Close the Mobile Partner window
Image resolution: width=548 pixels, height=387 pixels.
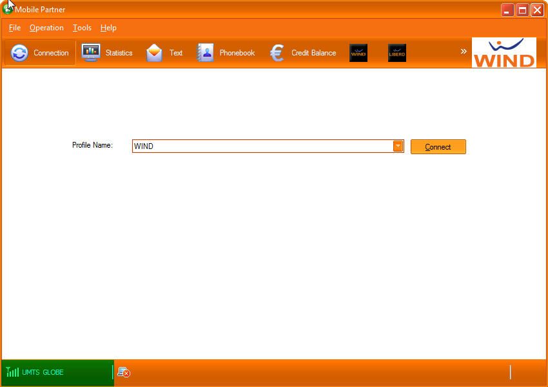click(x=537, y=10)
